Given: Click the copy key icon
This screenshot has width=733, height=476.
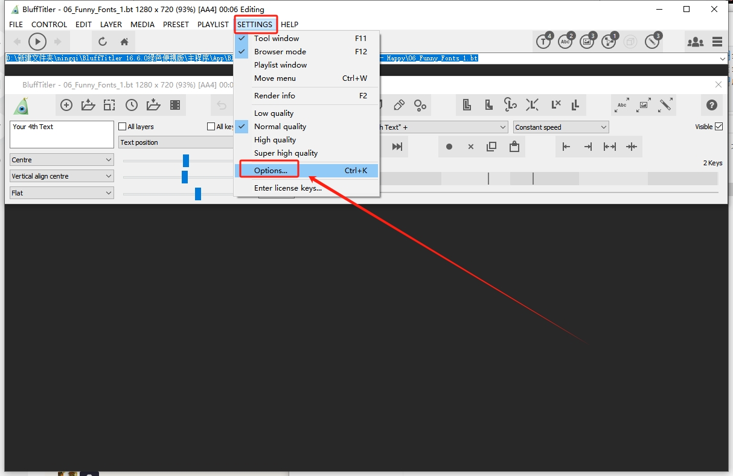Looking at the screenshot, I should pos(491,147).
